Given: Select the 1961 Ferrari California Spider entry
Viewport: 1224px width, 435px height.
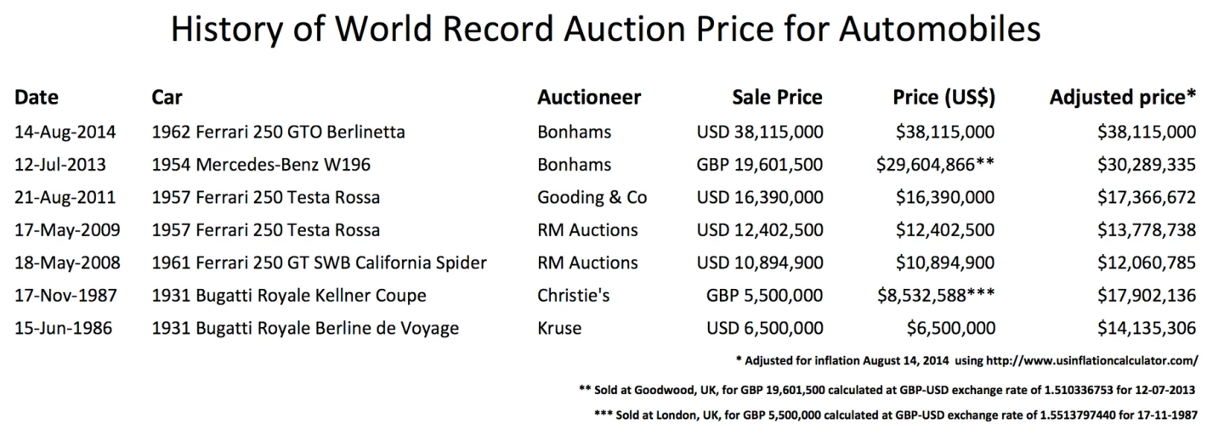Looking at the screenshot, I should tap(319, 263).
